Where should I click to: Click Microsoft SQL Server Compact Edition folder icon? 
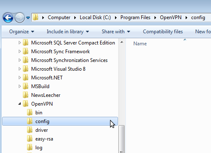click(26, 42)
